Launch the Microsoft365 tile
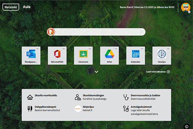 point(57,55)
